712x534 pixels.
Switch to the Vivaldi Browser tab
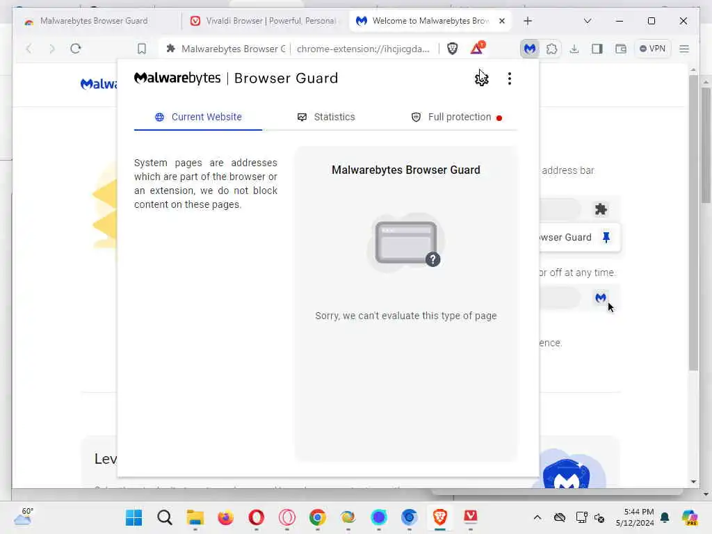click(x=264, y=21)
